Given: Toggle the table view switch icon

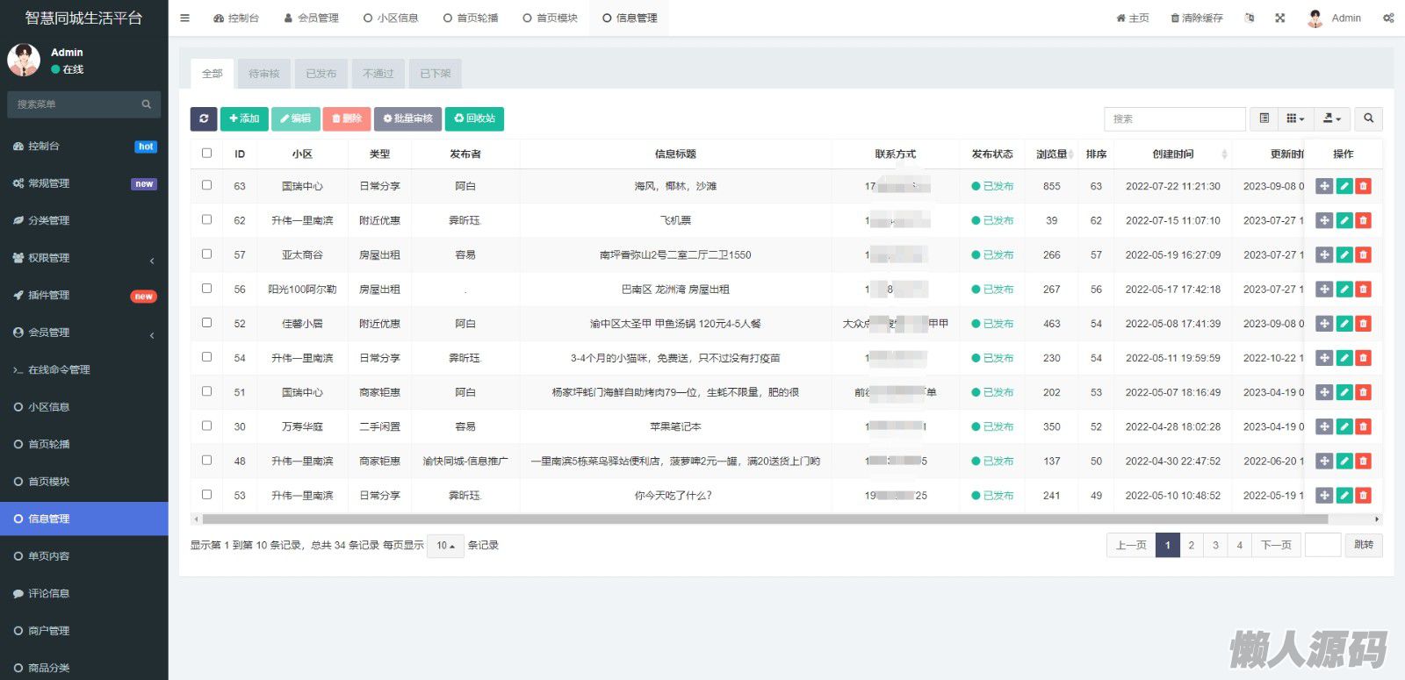Looking at the screenshot, I should pos(1264,118).
